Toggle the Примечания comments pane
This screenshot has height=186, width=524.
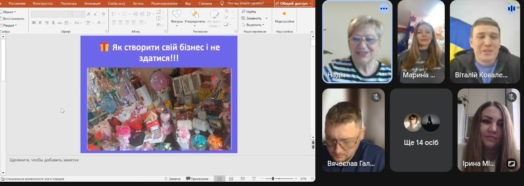(x=197, y=179)
